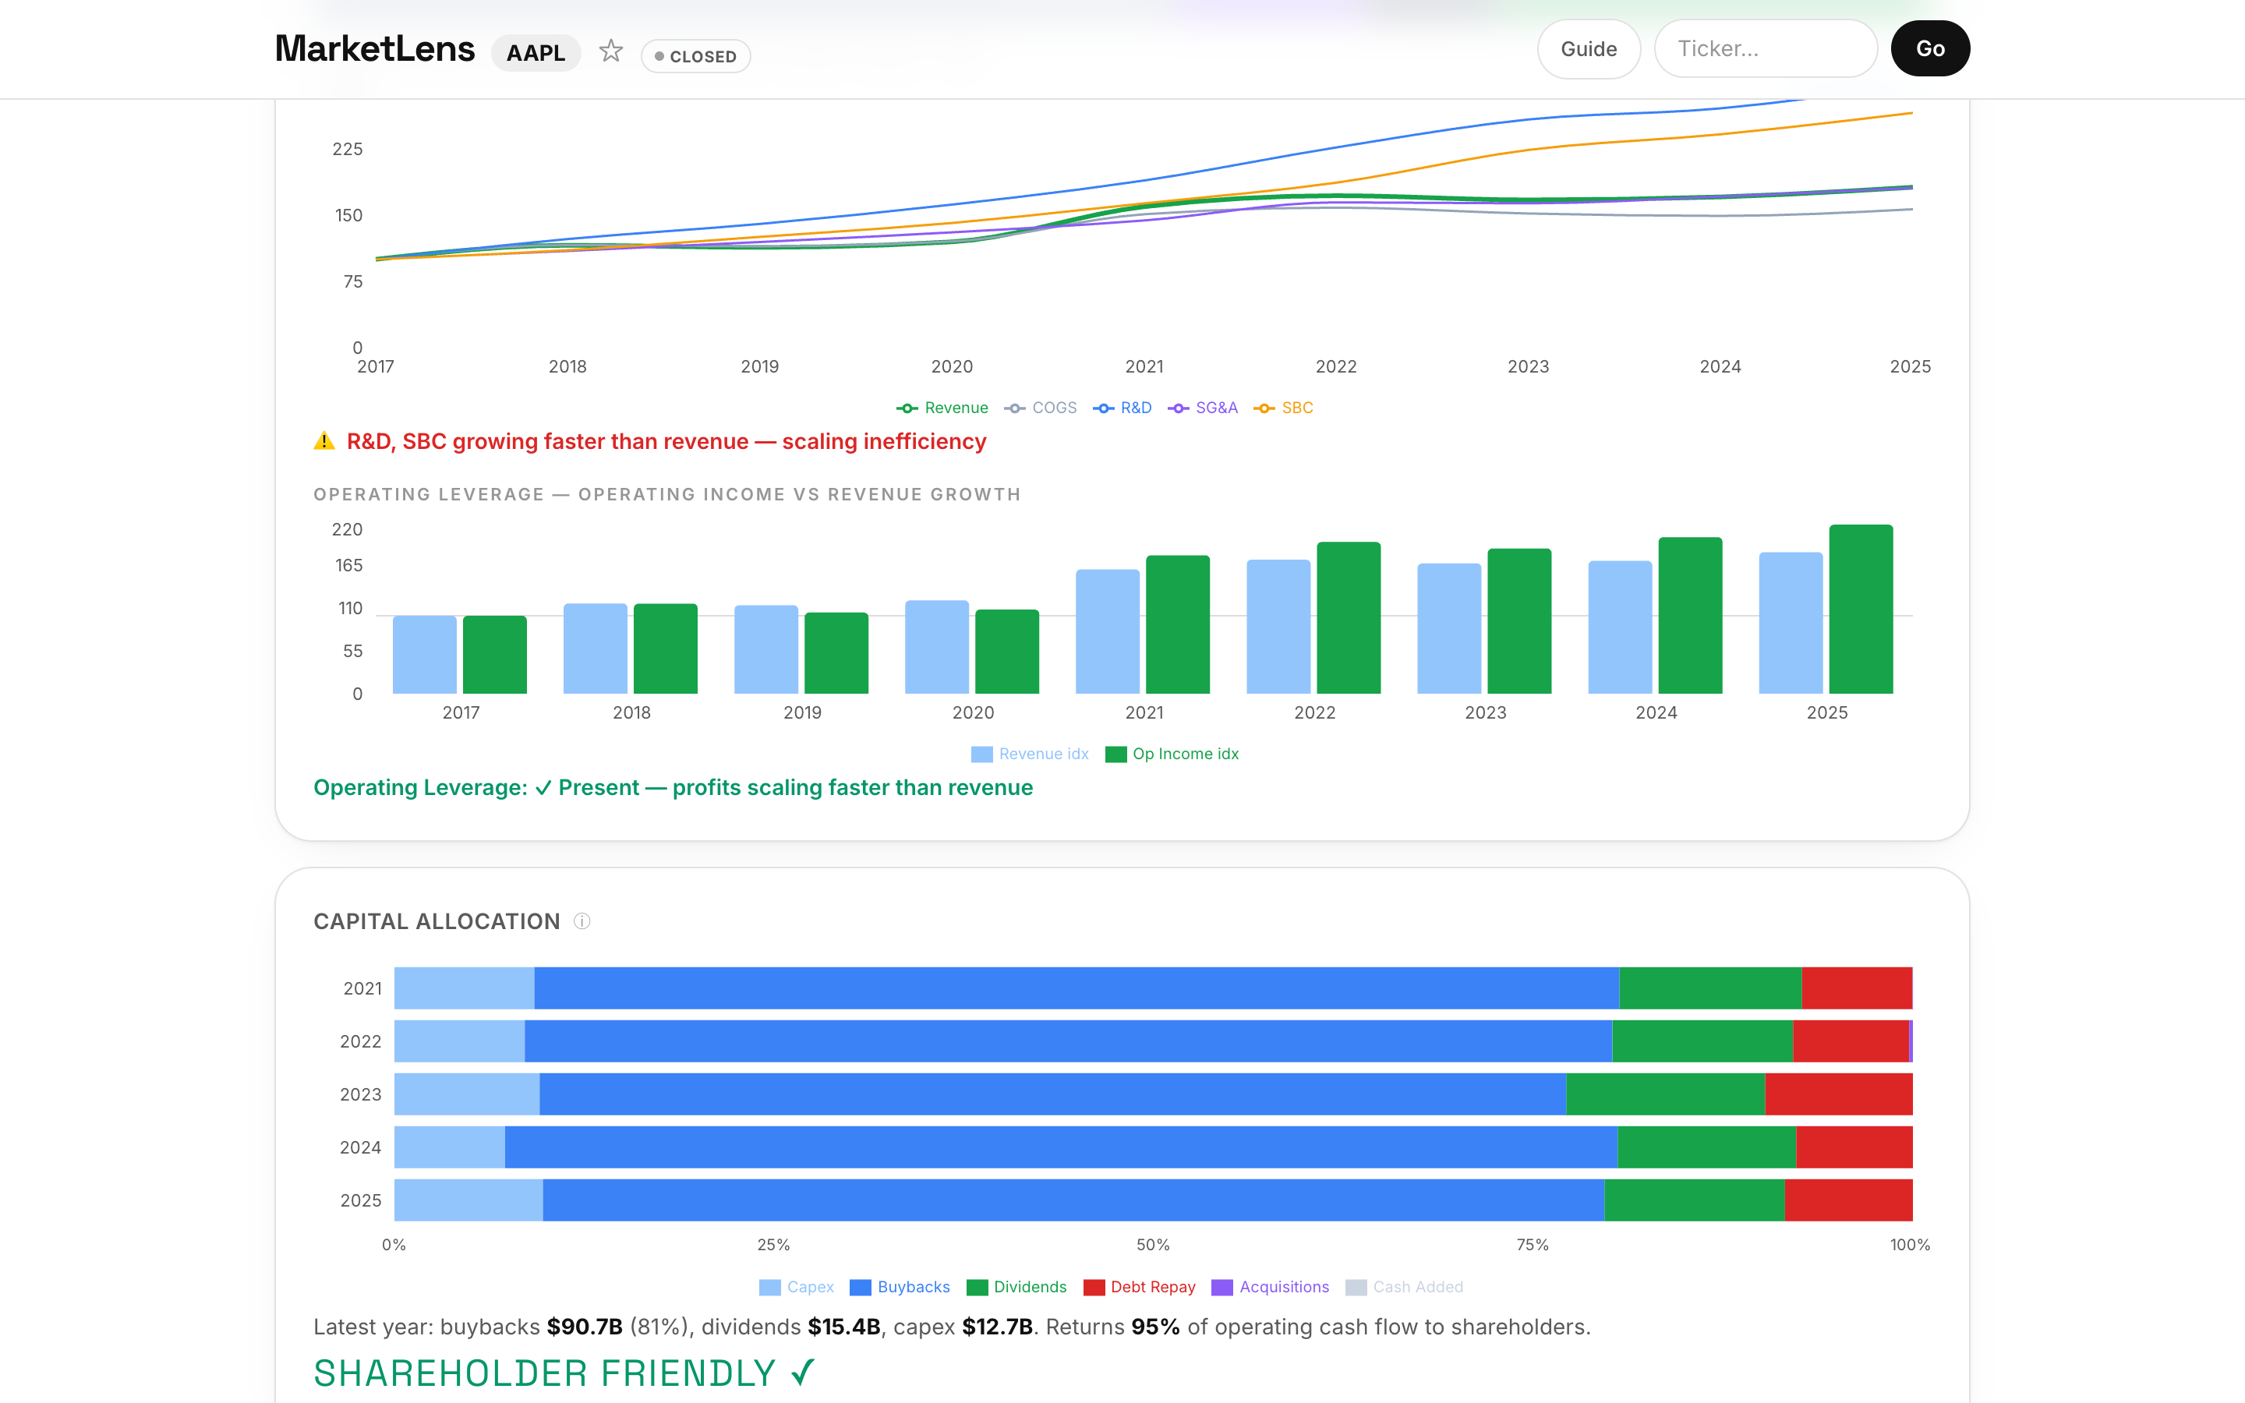Screen dimensions: 2245x1403
Task: Click the 2022 Debt Repay segment
Action: point(1851,1041)
